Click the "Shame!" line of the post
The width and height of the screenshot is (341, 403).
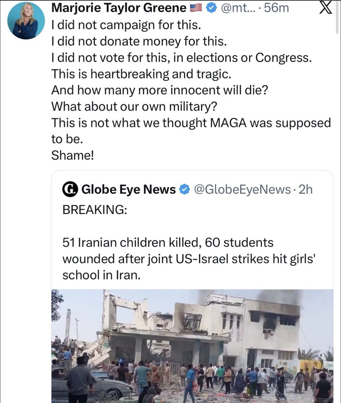[x=72, y=155]
